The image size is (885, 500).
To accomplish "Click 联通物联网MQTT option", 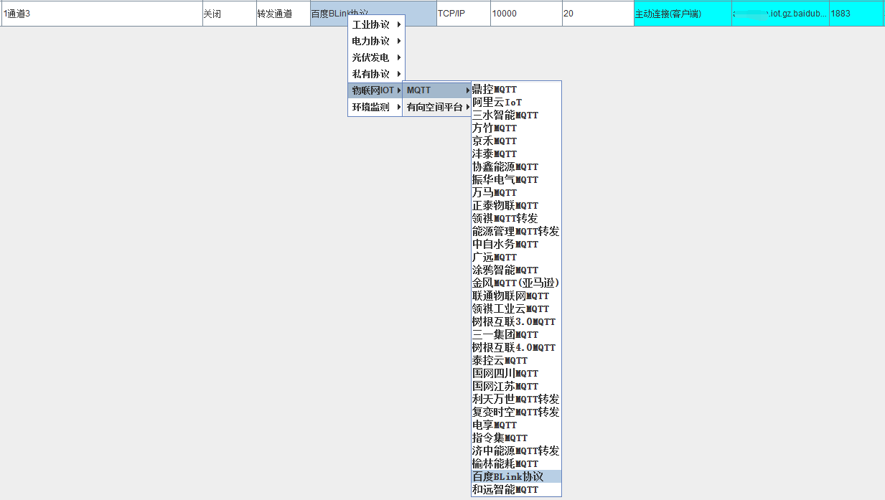I will click(516, 296).
